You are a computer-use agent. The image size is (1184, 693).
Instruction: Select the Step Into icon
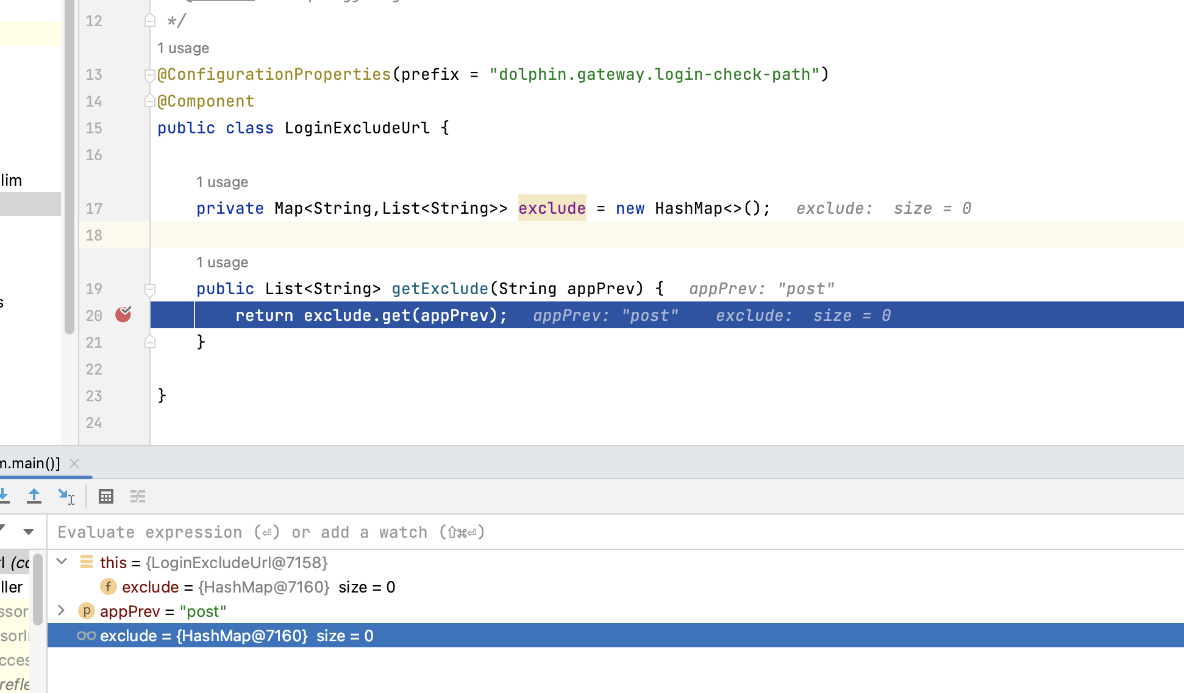coord(4,496)
